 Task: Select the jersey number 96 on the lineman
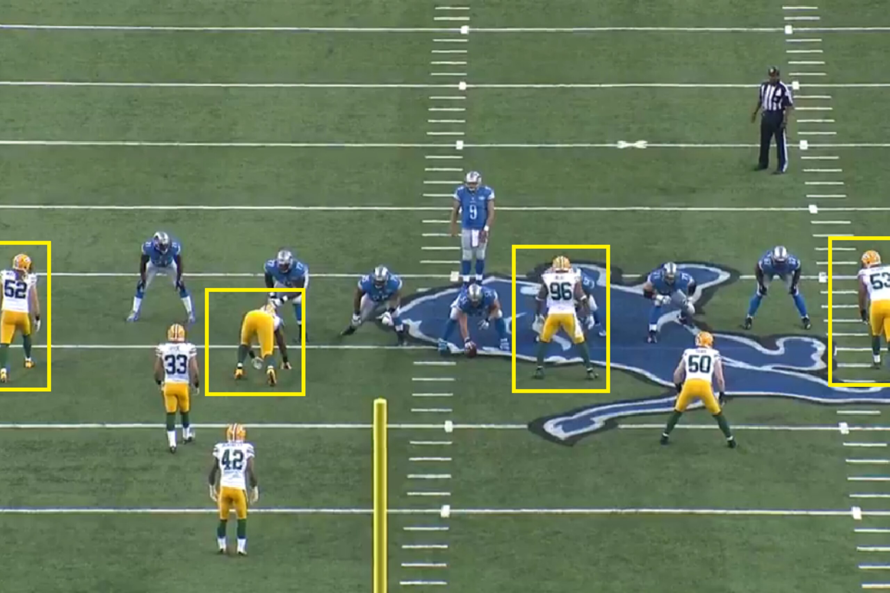point(561,291)
